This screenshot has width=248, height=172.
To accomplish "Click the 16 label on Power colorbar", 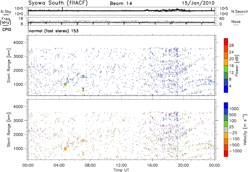I will click(x=231, y=66).
